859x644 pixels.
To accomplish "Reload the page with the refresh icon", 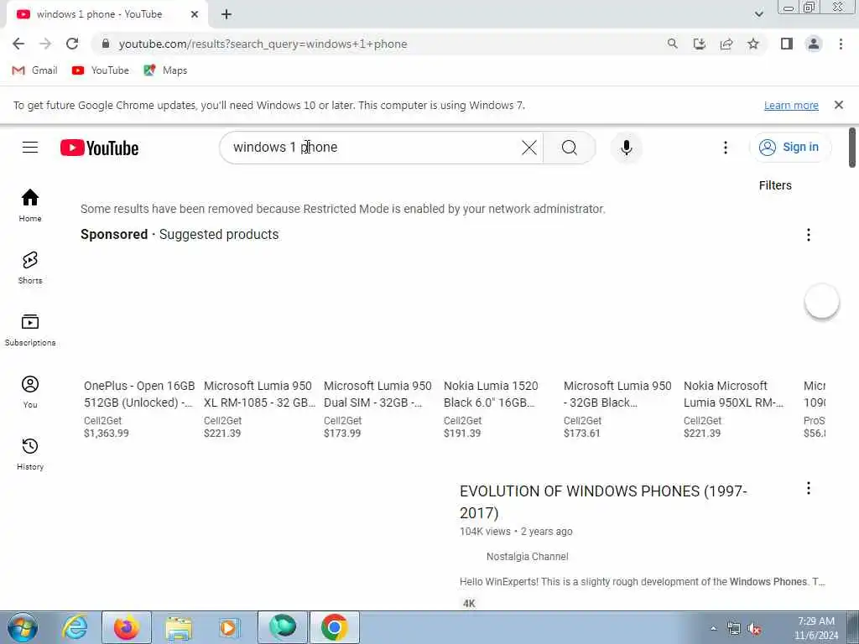I will 72,44.
